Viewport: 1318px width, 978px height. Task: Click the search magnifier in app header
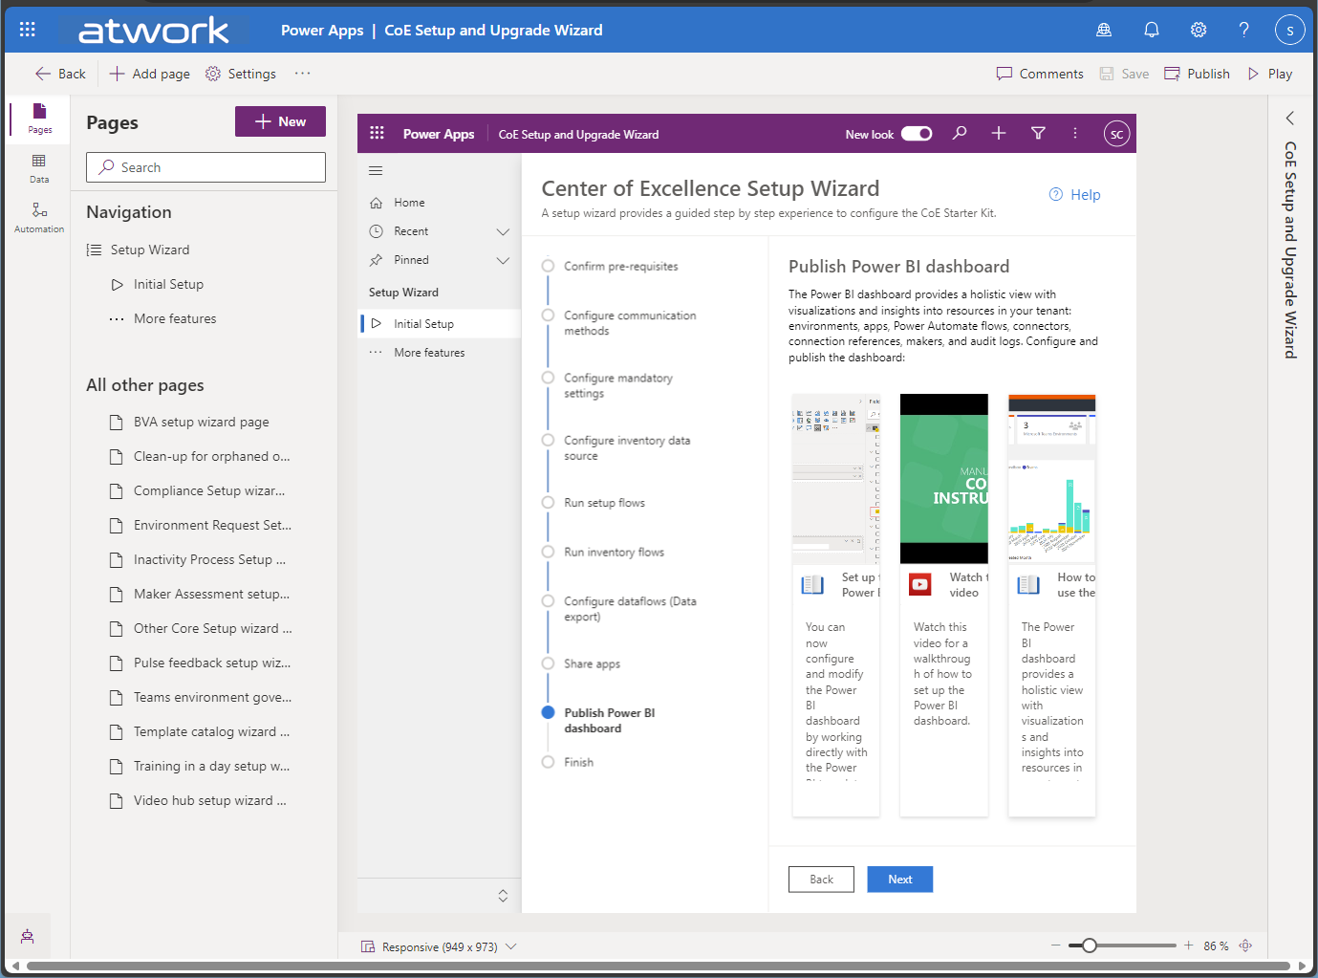pos(960,134)
